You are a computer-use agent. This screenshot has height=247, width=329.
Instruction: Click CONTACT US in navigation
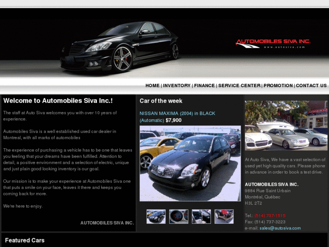(x=311, y=86)
